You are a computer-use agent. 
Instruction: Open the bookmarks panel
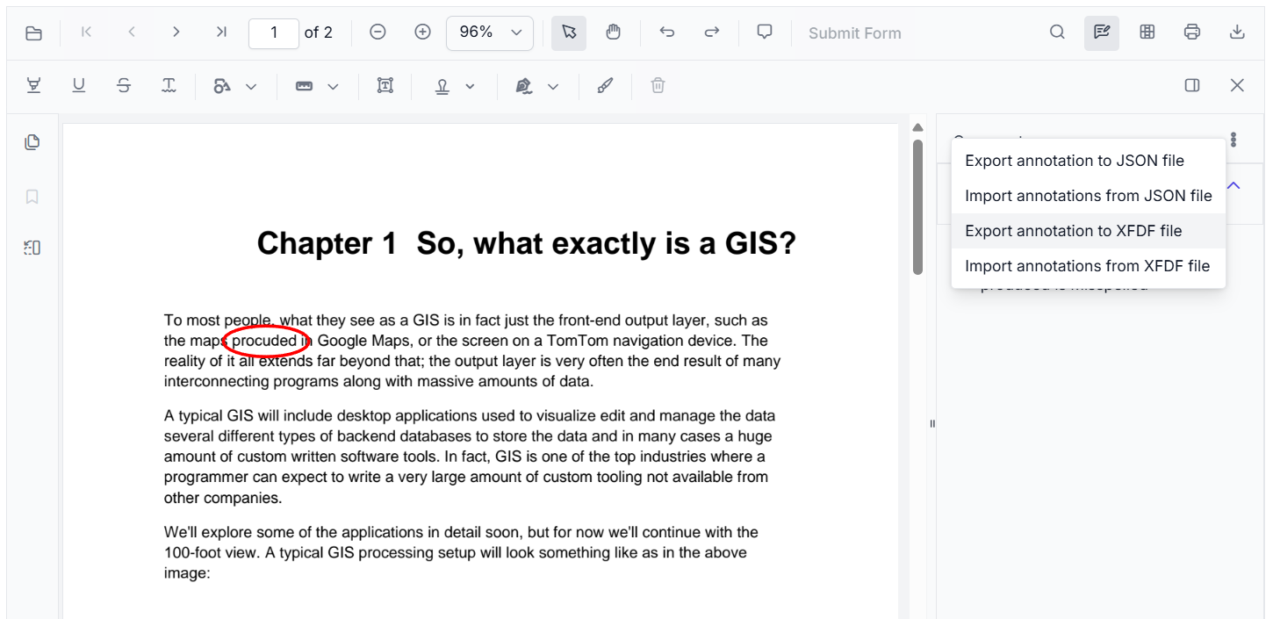(x=32, y=197)
